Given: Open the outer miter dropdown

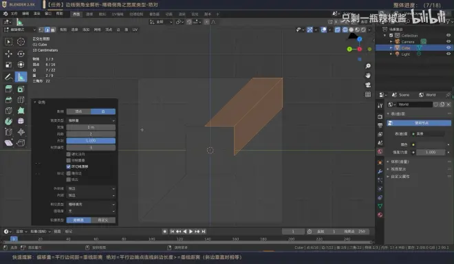Looking at the screenshot, I should click(x=91, y=188).
